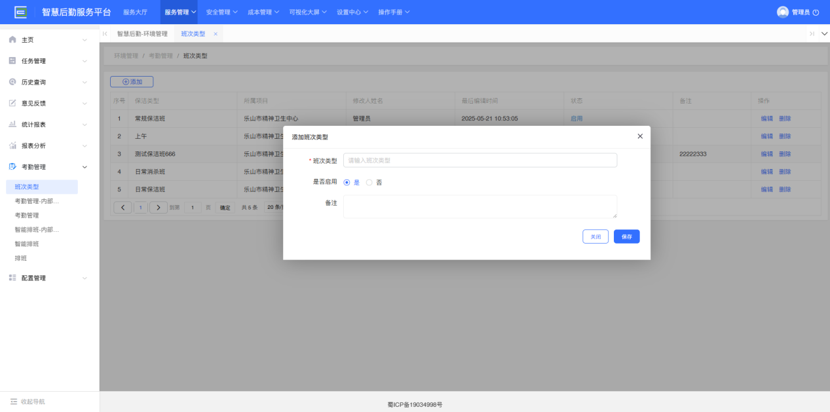Viewport: 830px width, 412px height.
Task: Click the 蜀ICP备19034998号 footer text
Action: pos(415,405)
